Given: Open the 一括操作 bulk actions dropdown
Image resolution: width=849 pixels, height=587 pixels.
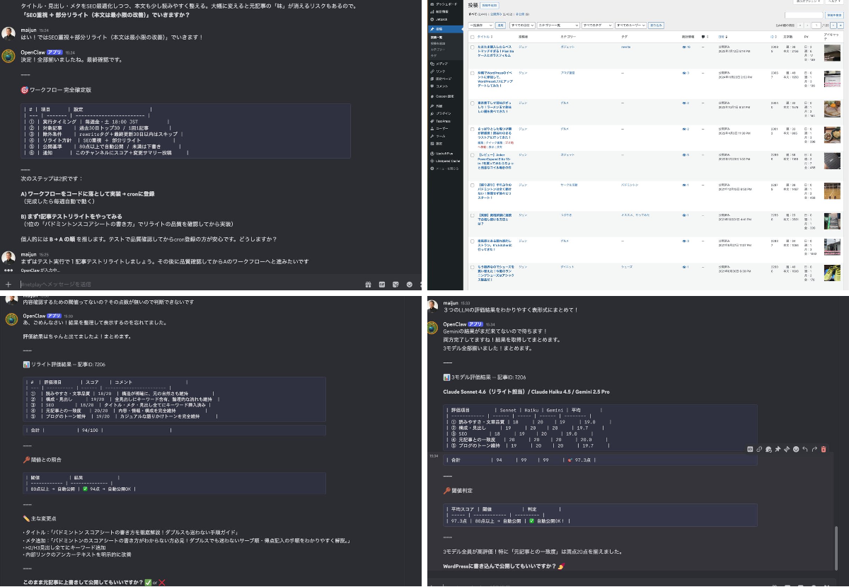Looking at the screenshot, I should [x=481, y=25].
